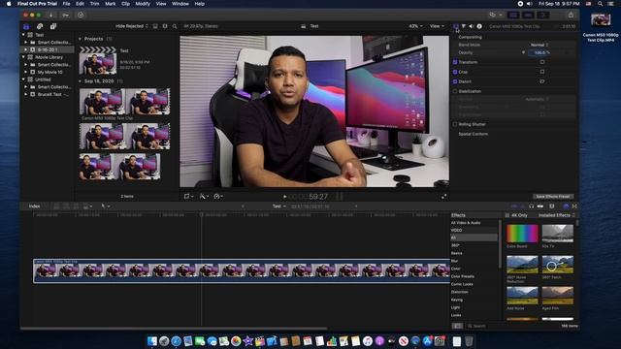
Task: Open enhancement magic wand menu
Action: (204, 196)
